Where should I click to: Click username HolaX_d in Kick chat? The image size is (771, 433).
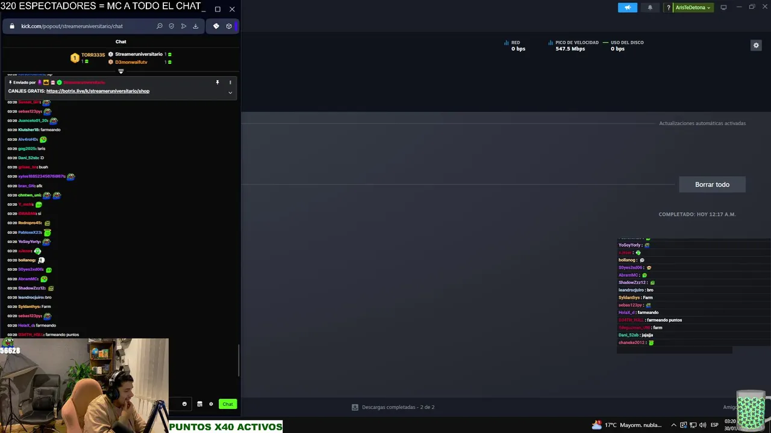click(26, 325)
